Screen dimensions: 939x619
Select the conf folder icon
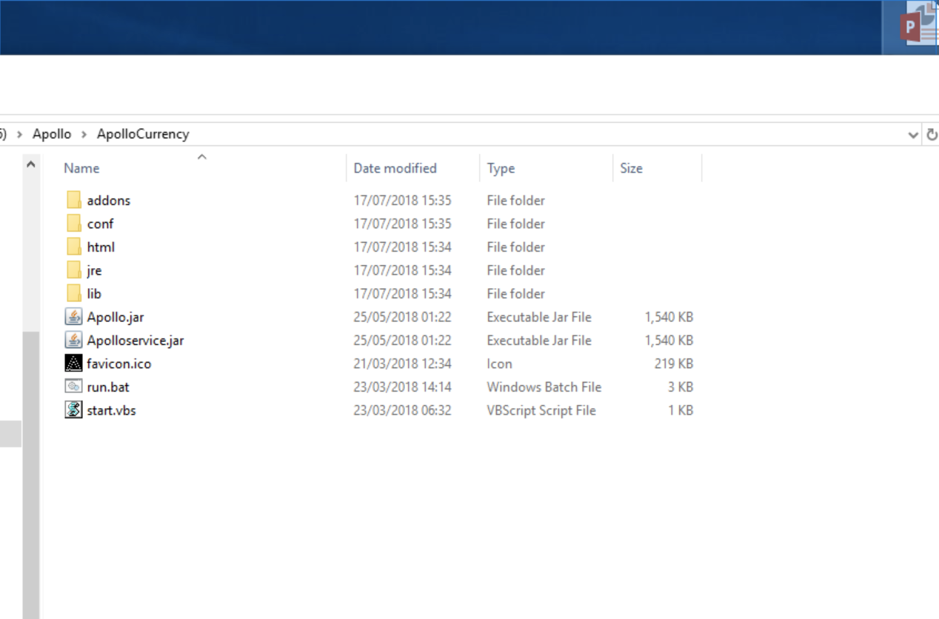[x=73, y=224]
